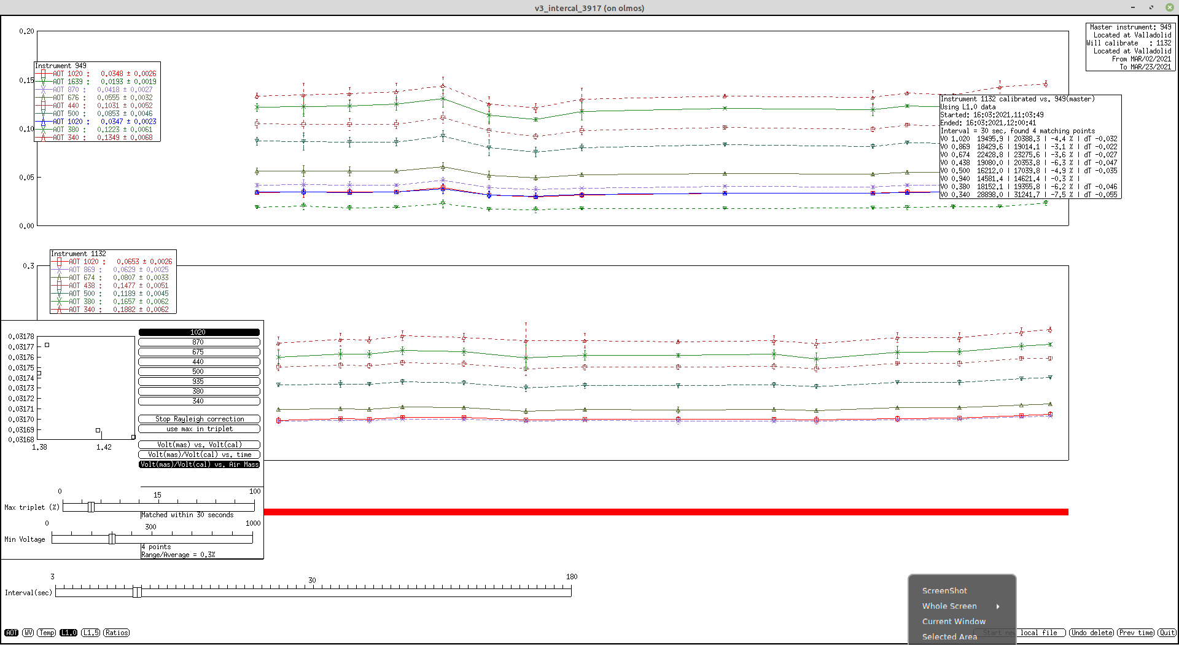Screen dimensions: 1179x645
Task: Minimize the v3_intercal_3917 window
Action: coord(1133,7)
